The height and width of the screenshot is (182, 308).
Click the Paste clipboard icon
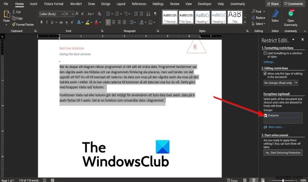7,14
